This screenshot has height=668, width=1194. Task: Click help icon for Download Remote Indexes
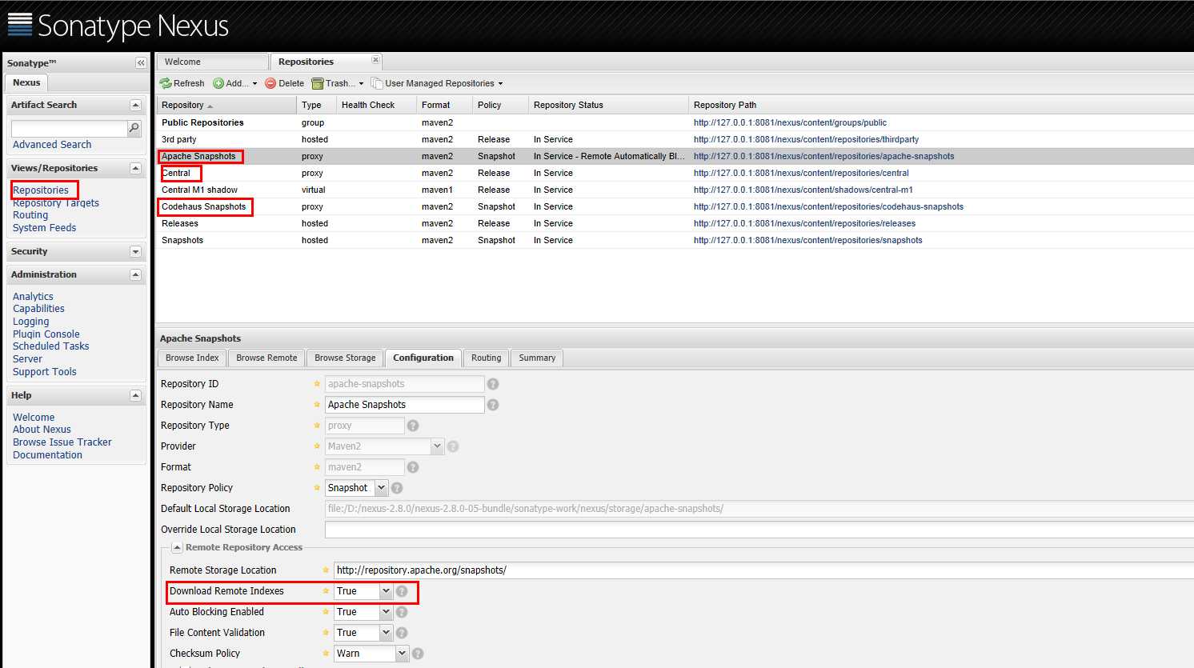[402, 591]
